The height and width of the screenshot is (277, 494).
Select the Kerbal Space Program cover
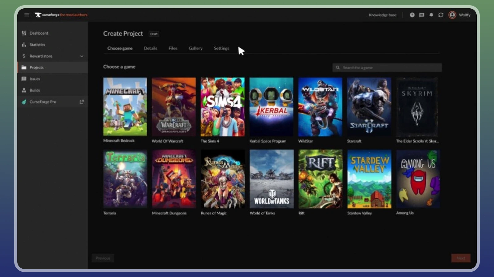[x=271, y=107]
